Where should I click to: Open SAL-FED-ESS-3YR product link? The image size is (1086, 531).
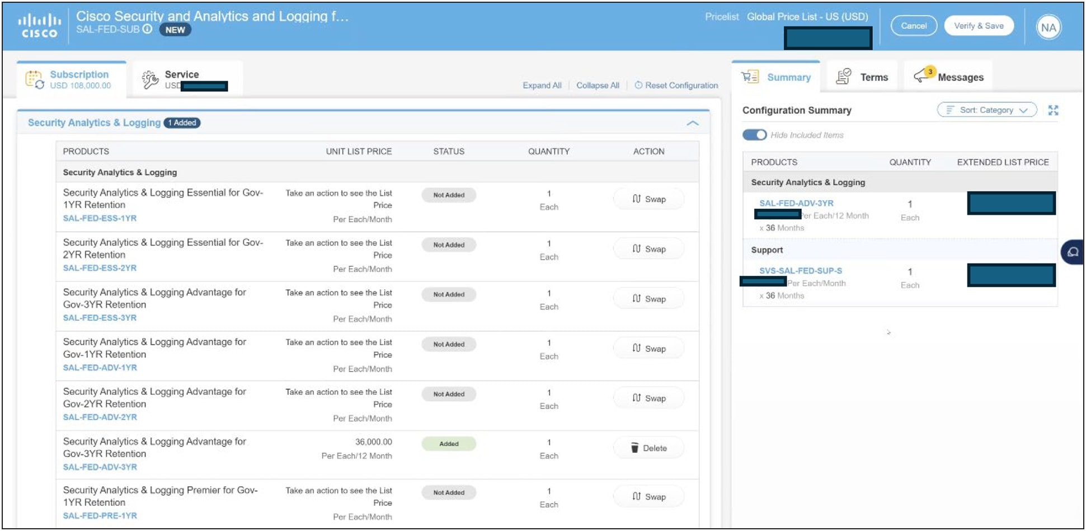(x=100, y=318)
